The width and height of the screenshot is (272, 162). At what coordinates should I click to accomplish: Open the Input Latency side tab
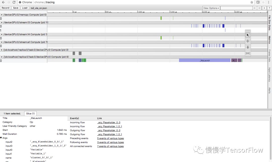269,75
